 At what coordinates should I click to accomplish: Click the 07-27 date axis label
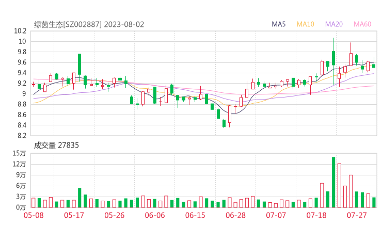[x=357, y=215]
